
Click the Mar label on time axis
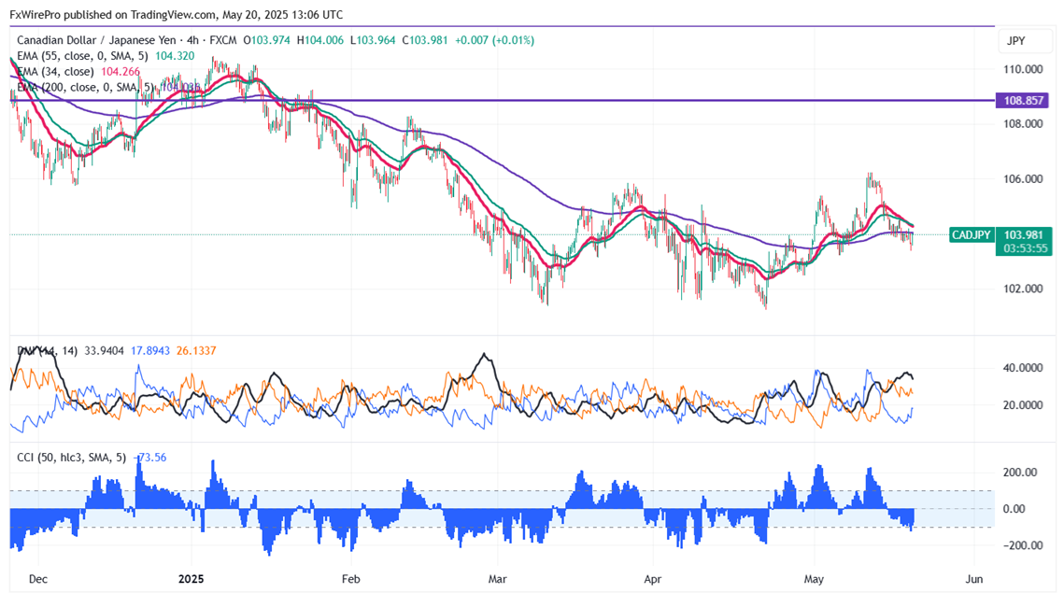(497, 579)
